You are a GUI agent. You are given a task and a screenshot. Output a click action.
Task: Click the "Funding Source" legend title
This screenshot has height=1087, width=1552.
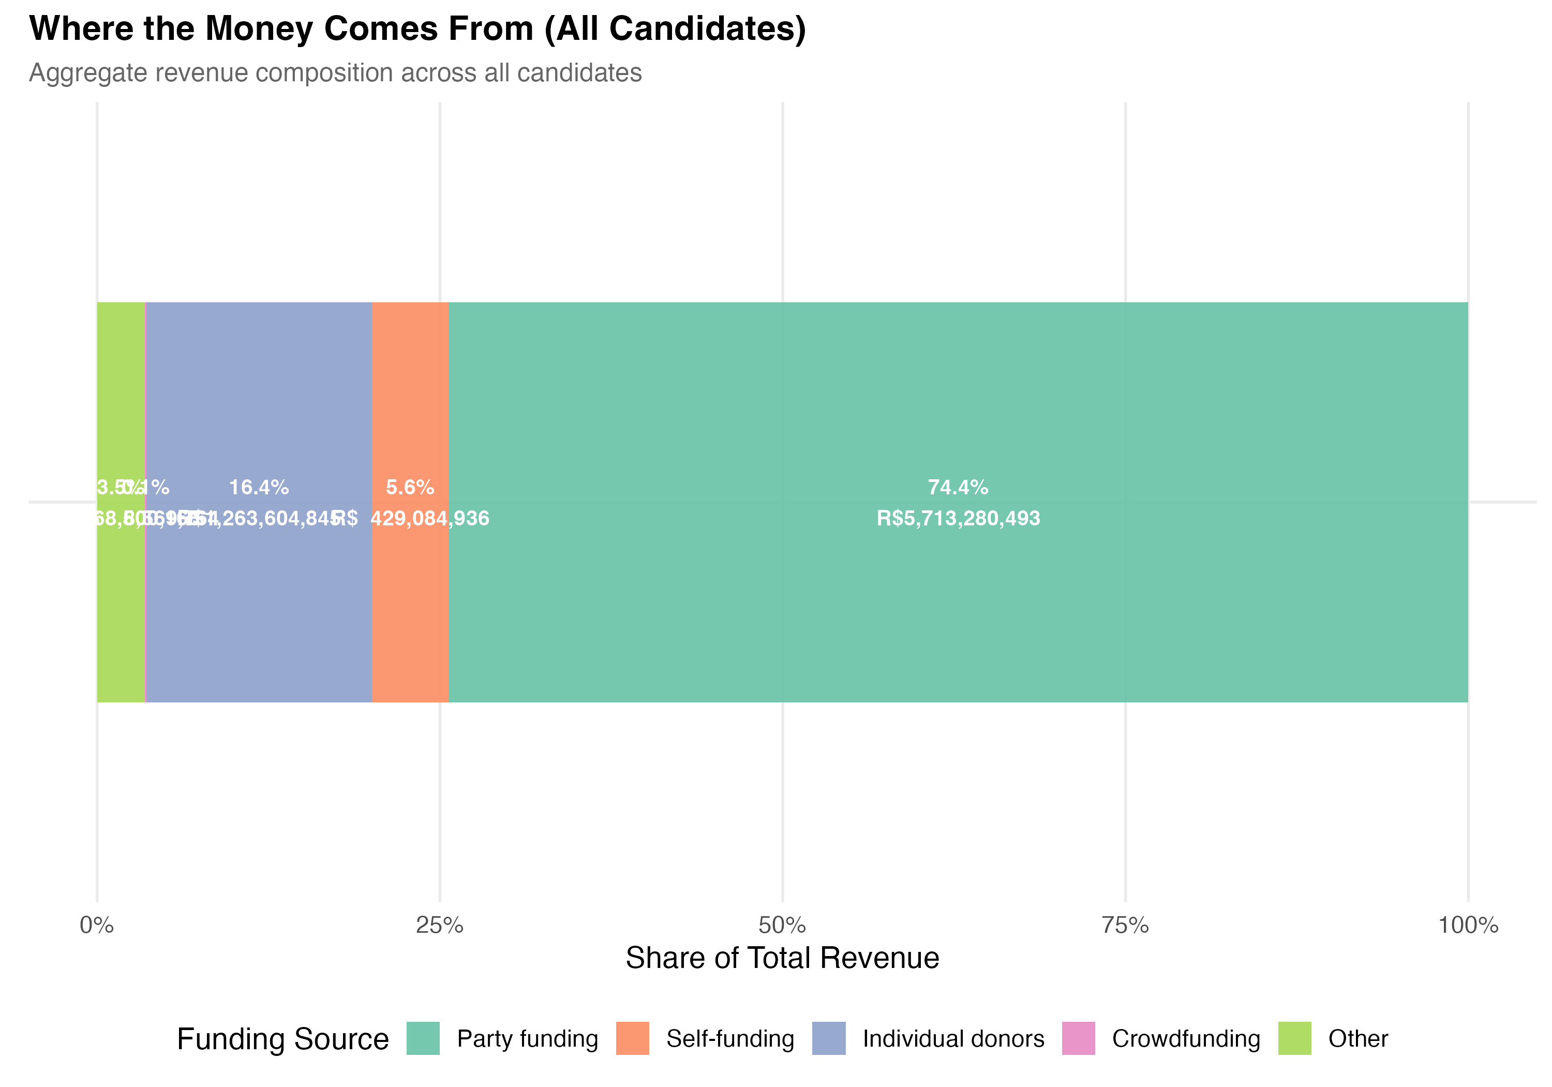(282, 1039)
